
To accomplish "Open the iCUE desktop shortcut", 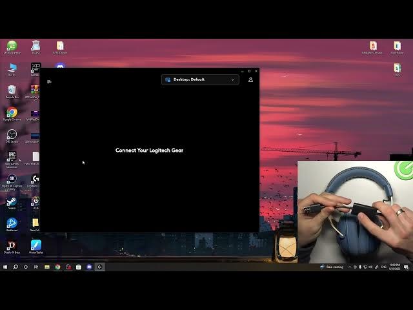I will coord(35,203).
